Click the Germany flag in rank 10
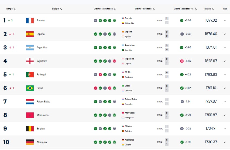Image resolution: width=230 pixels, height=150 pixels. [x=30, y=142]
